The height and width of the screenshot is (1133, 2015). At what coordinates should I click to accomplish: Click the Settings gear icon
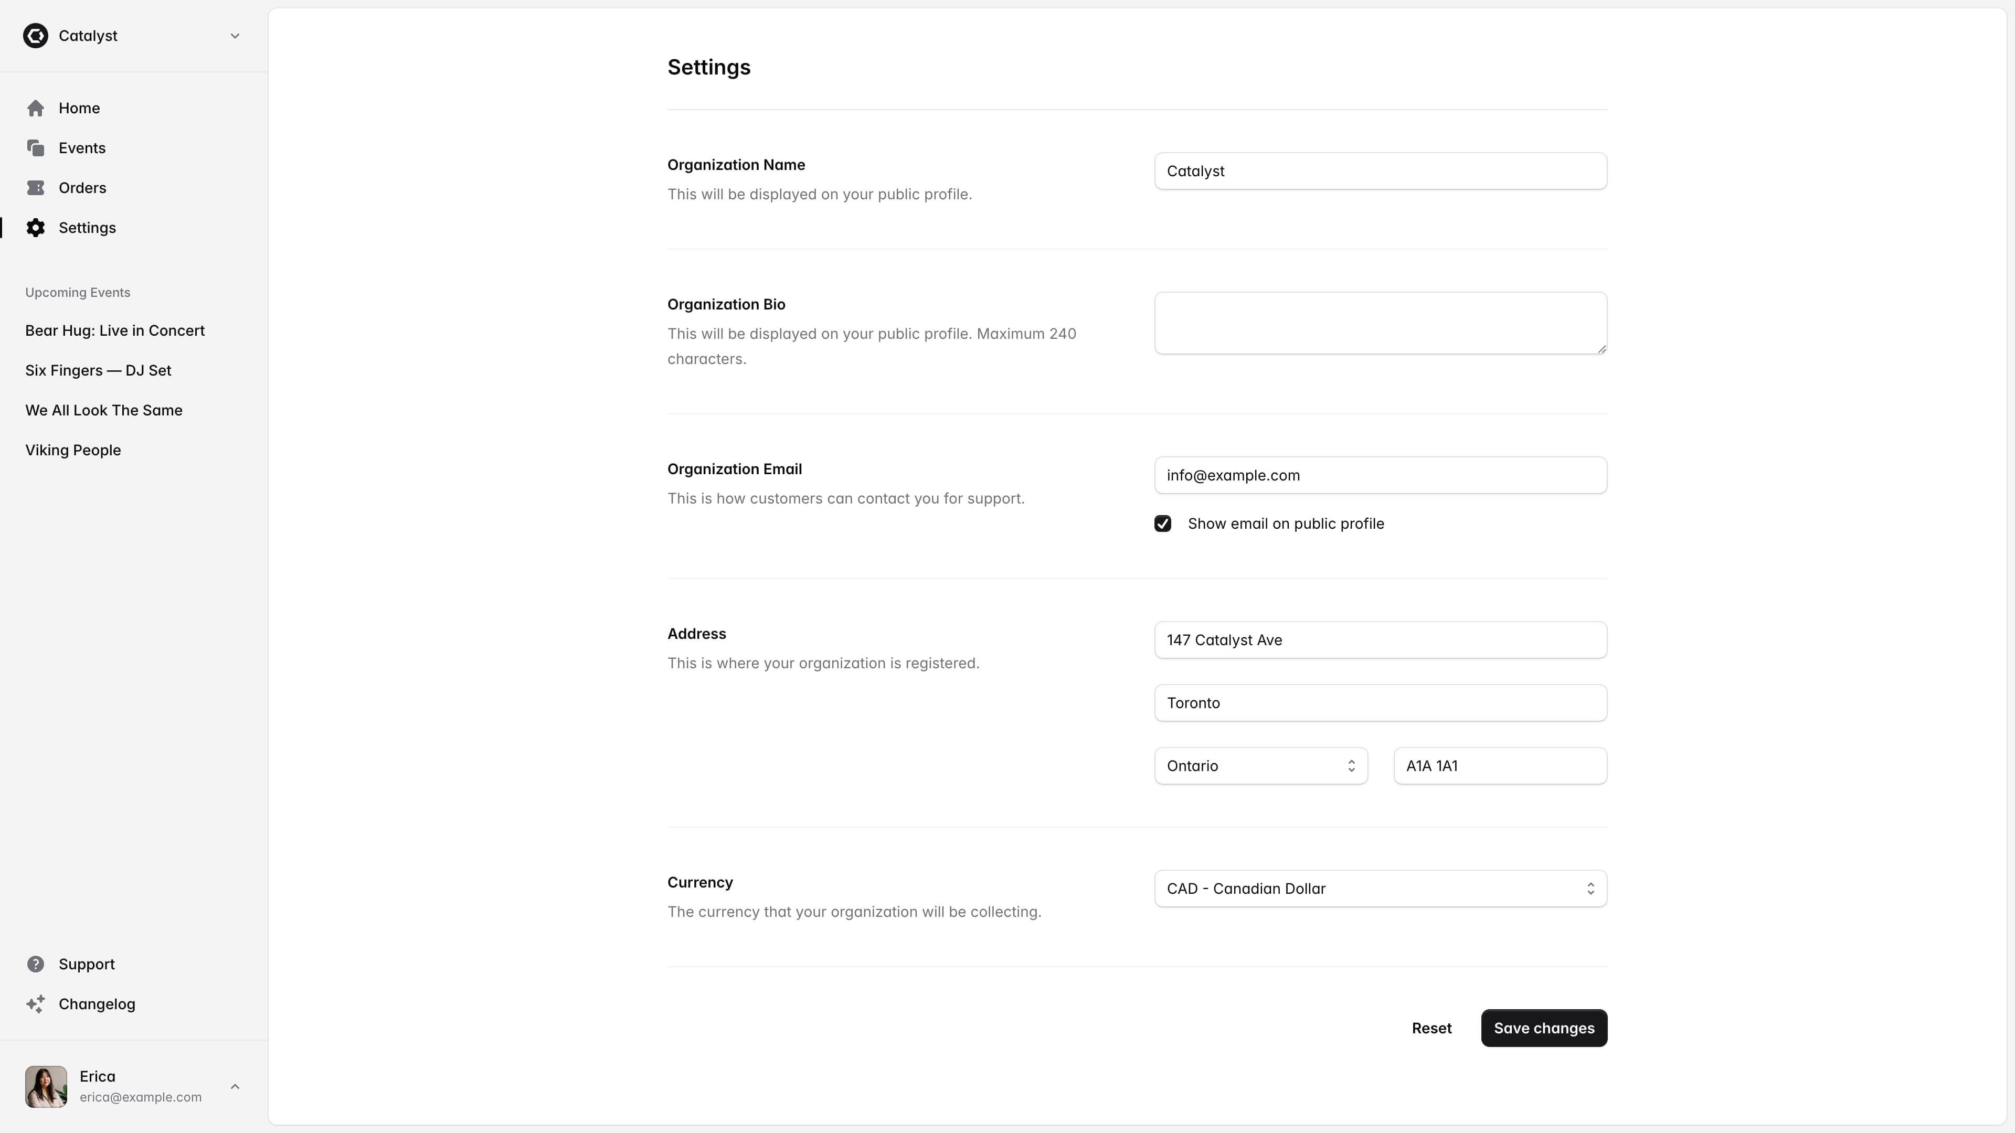pyautogui.click(x=35, y=228)
